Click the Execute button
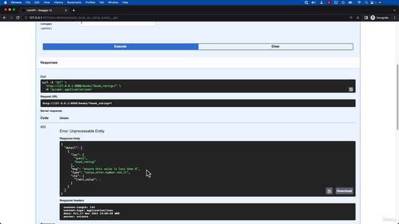The height and width of the screenshot is (224, 399). tap(120, 47)
